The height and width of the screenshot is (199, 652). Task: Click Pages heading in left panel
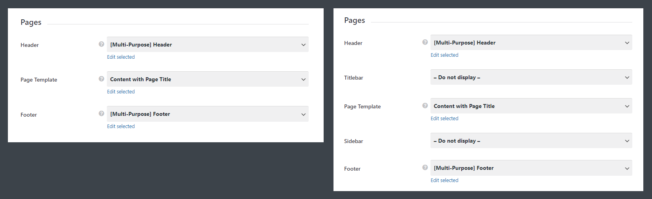point(31,22)
